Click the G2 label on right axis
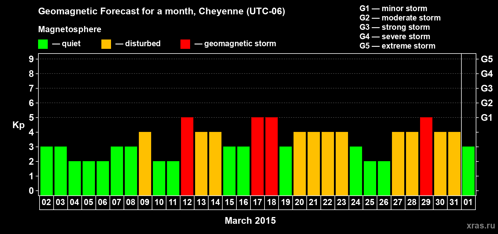The image size is (498, 234). coord(487,103)
